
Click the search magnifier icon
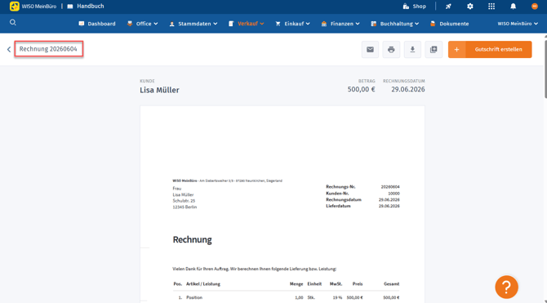pos(13,23)
